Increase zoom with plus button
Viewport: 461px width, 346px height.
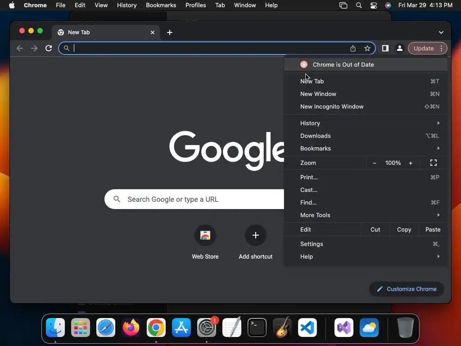click(411, 163)
